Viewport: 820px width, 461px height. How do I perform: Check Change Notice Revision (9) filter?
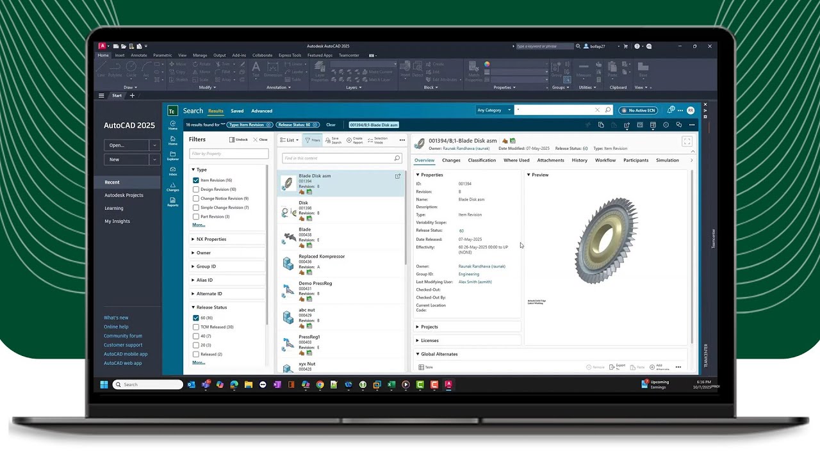(x=196, y=198)
